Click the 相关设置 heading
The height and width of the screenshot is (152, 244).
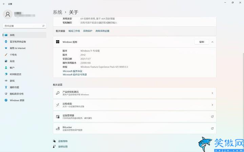tap(58, 85)
